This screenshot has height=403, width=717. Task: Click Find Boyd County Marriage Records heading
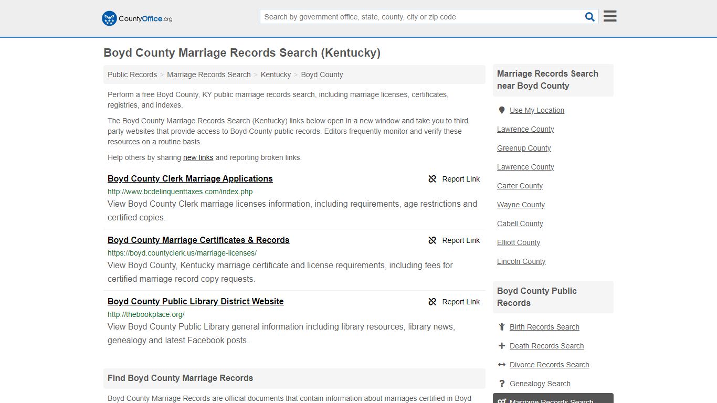tap(180, 378)
